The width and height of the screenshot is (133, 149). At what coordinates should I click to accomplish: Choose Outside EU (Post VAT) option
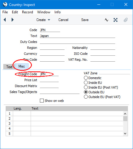[86, 97]
